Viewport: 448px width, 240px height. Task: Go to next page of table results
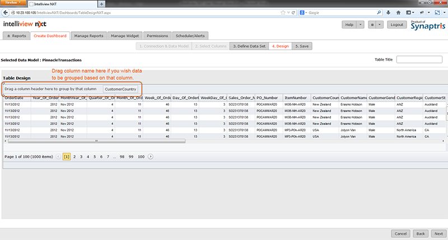tap(150, 157)
